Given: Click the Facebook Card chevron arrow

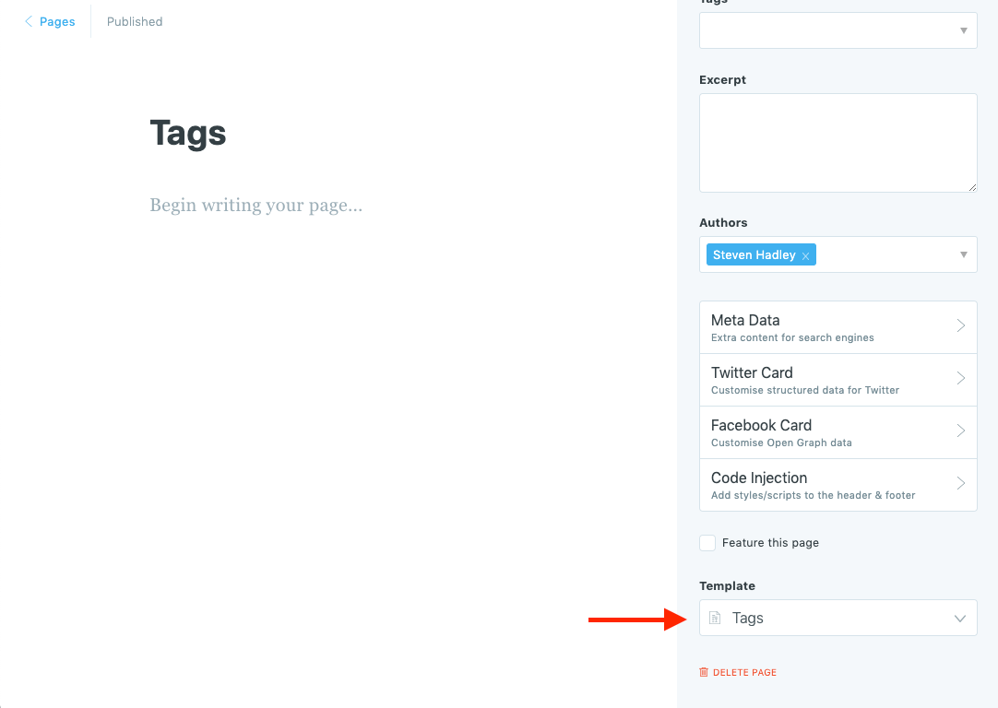Looking at the screenshot, I should 960,431.
